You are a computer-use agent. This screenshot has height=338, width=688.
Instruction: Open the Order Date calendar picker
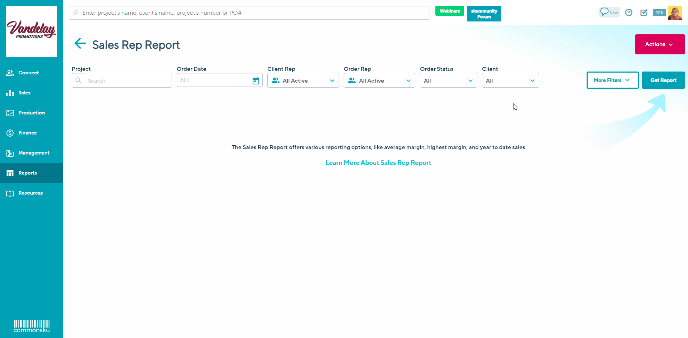pos(255,80)
